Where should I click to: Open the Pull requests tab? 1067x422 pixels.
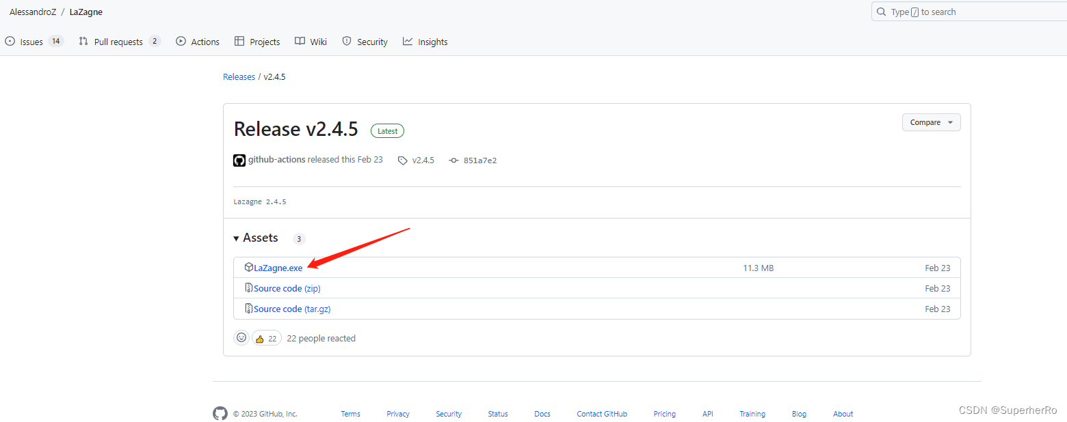coord(120,42)
